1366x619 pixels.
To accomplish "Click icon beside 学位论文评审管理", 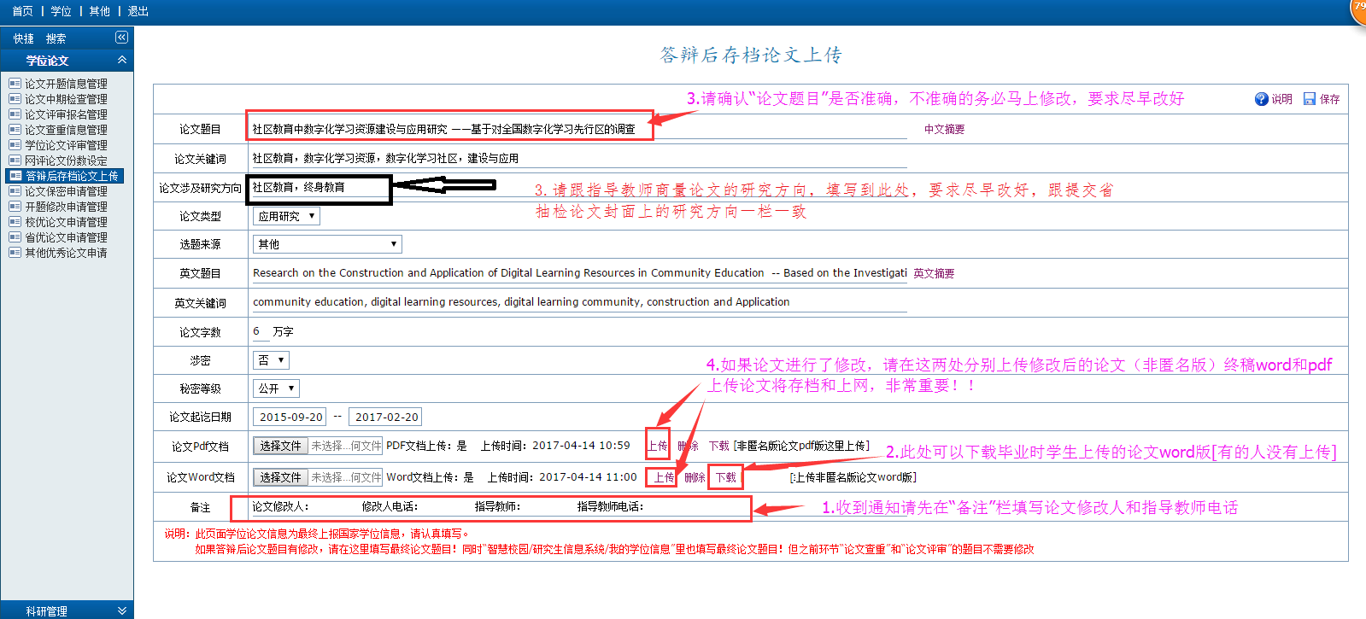I will pos(15,145).
